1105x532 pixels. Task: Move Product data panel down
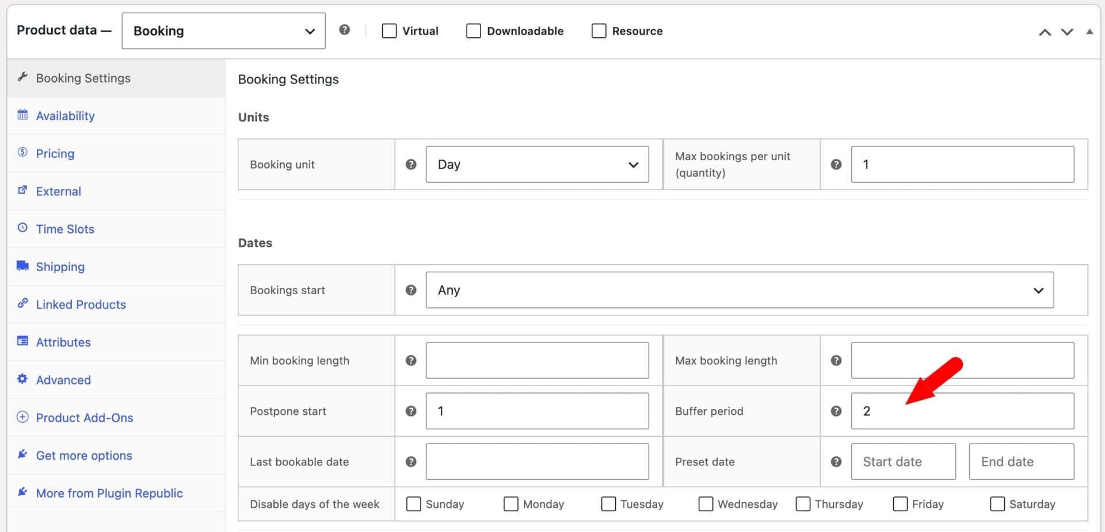[1067, 32]
